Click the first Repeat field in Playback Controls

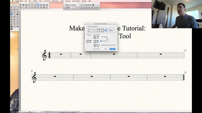(71, 8)
